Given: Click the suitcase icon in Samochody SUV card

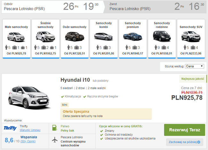Looking at the screenshot, I should (193, 47).
